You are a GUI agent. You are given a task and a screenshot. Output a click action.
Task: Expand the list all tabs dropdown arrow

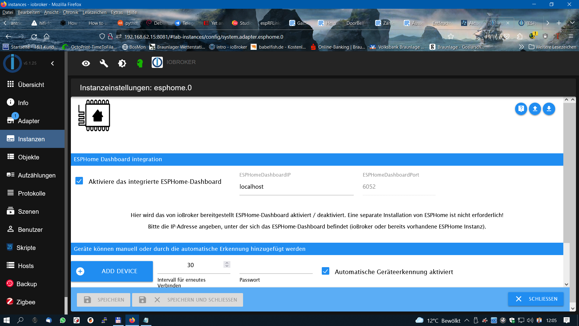pos(572,23)
